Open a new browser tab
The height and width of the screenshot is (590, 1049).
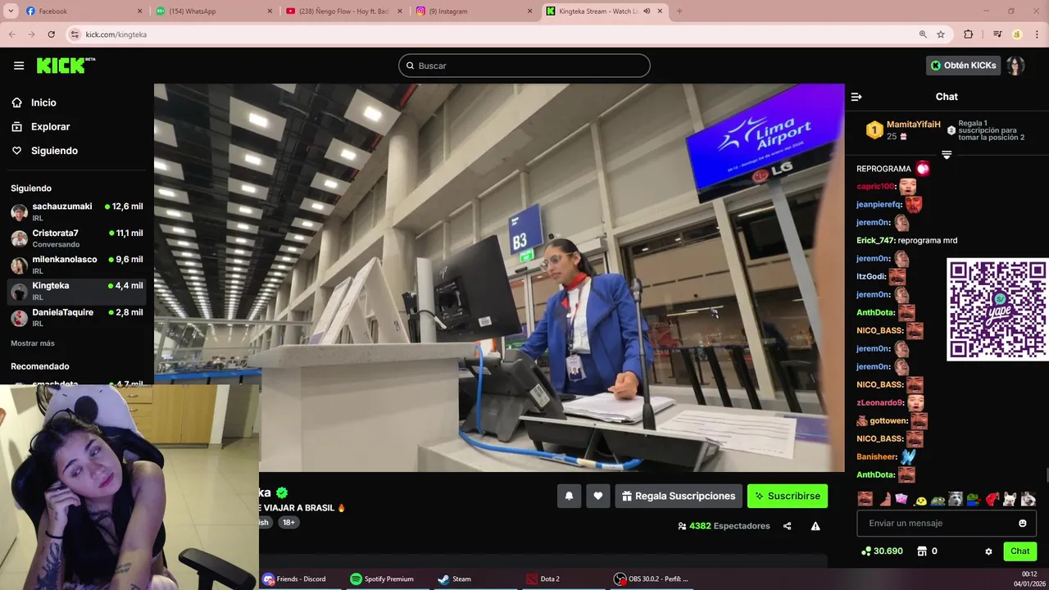679,11
